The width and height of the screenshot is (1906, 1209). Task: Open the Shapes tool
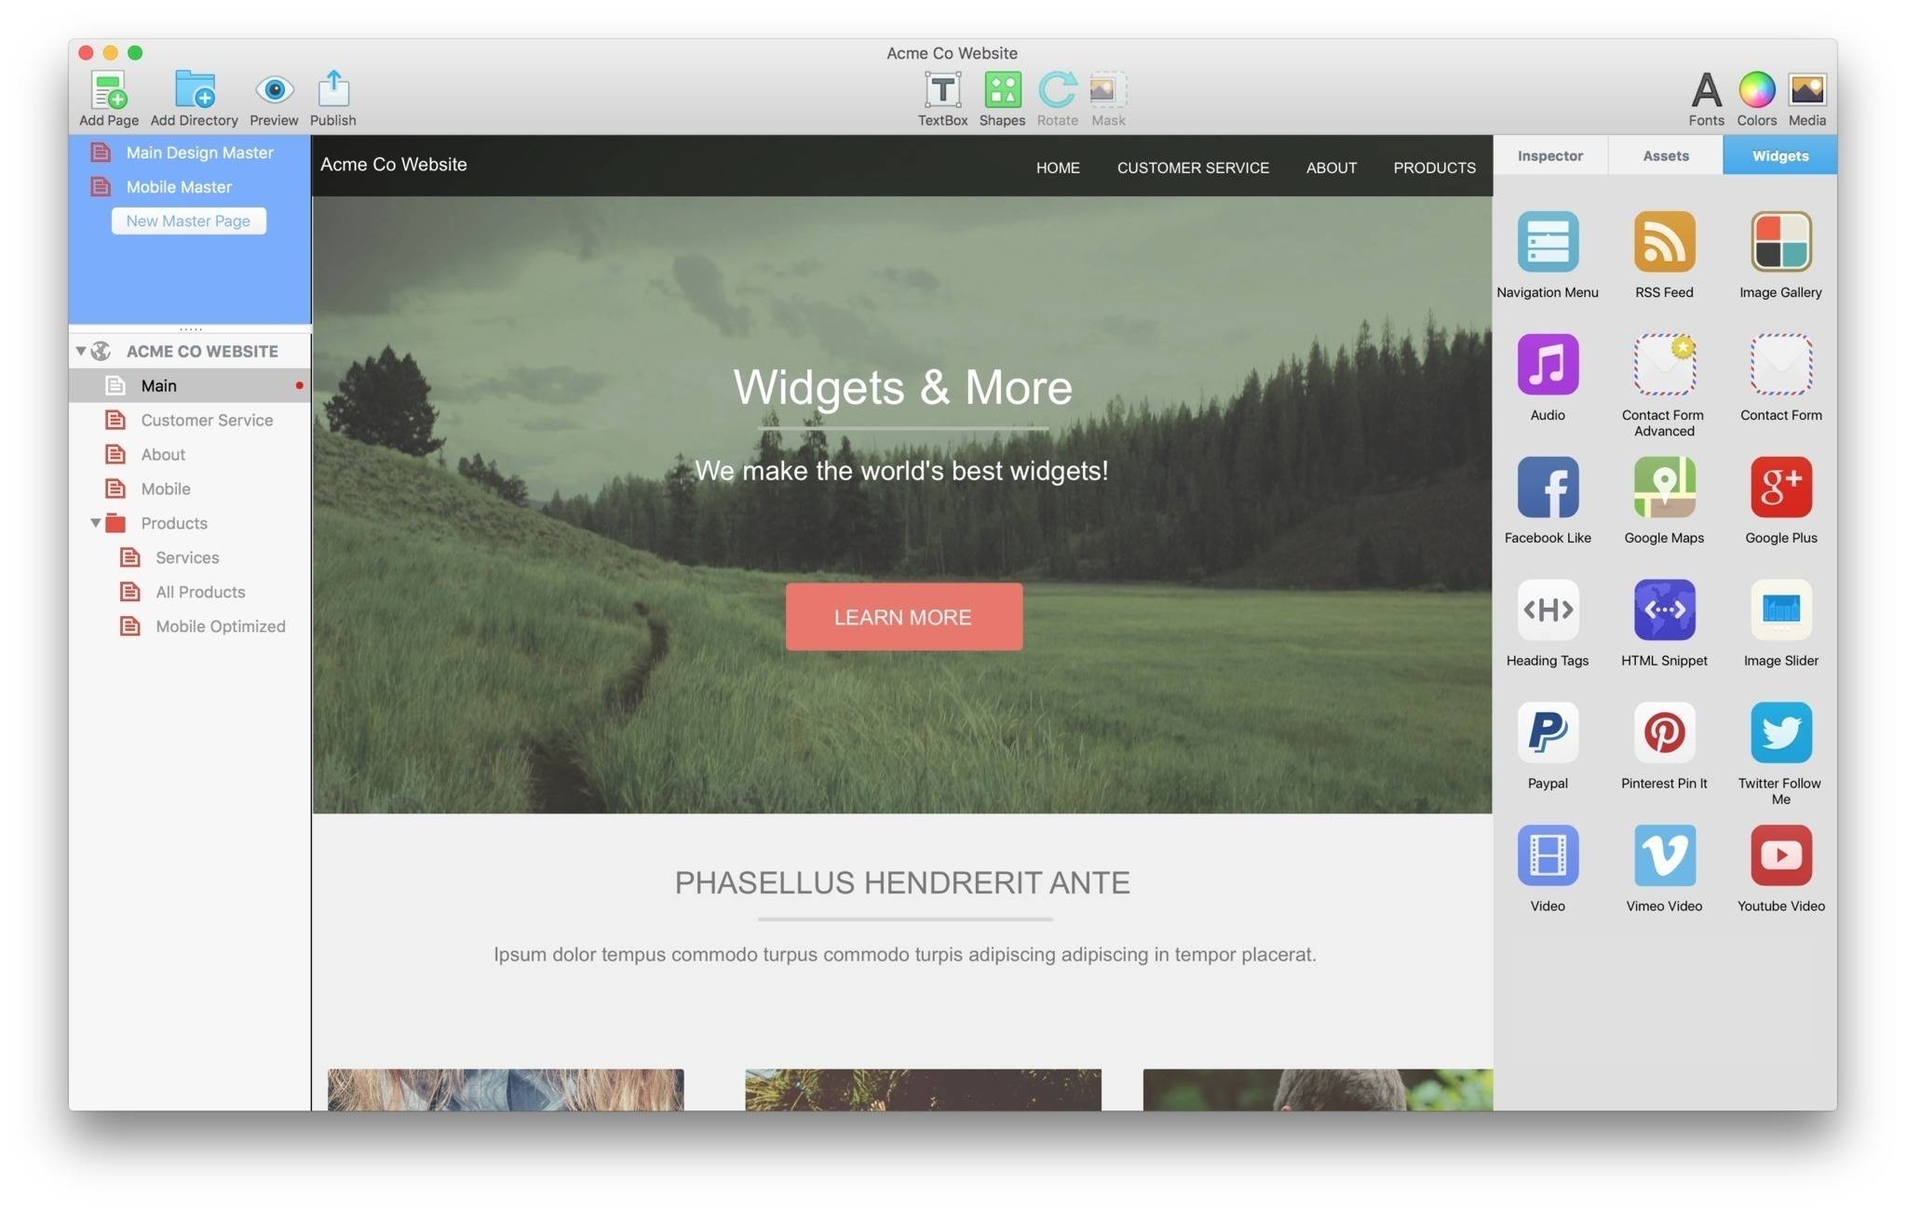pyautogui.click(x=1001, y=91)
